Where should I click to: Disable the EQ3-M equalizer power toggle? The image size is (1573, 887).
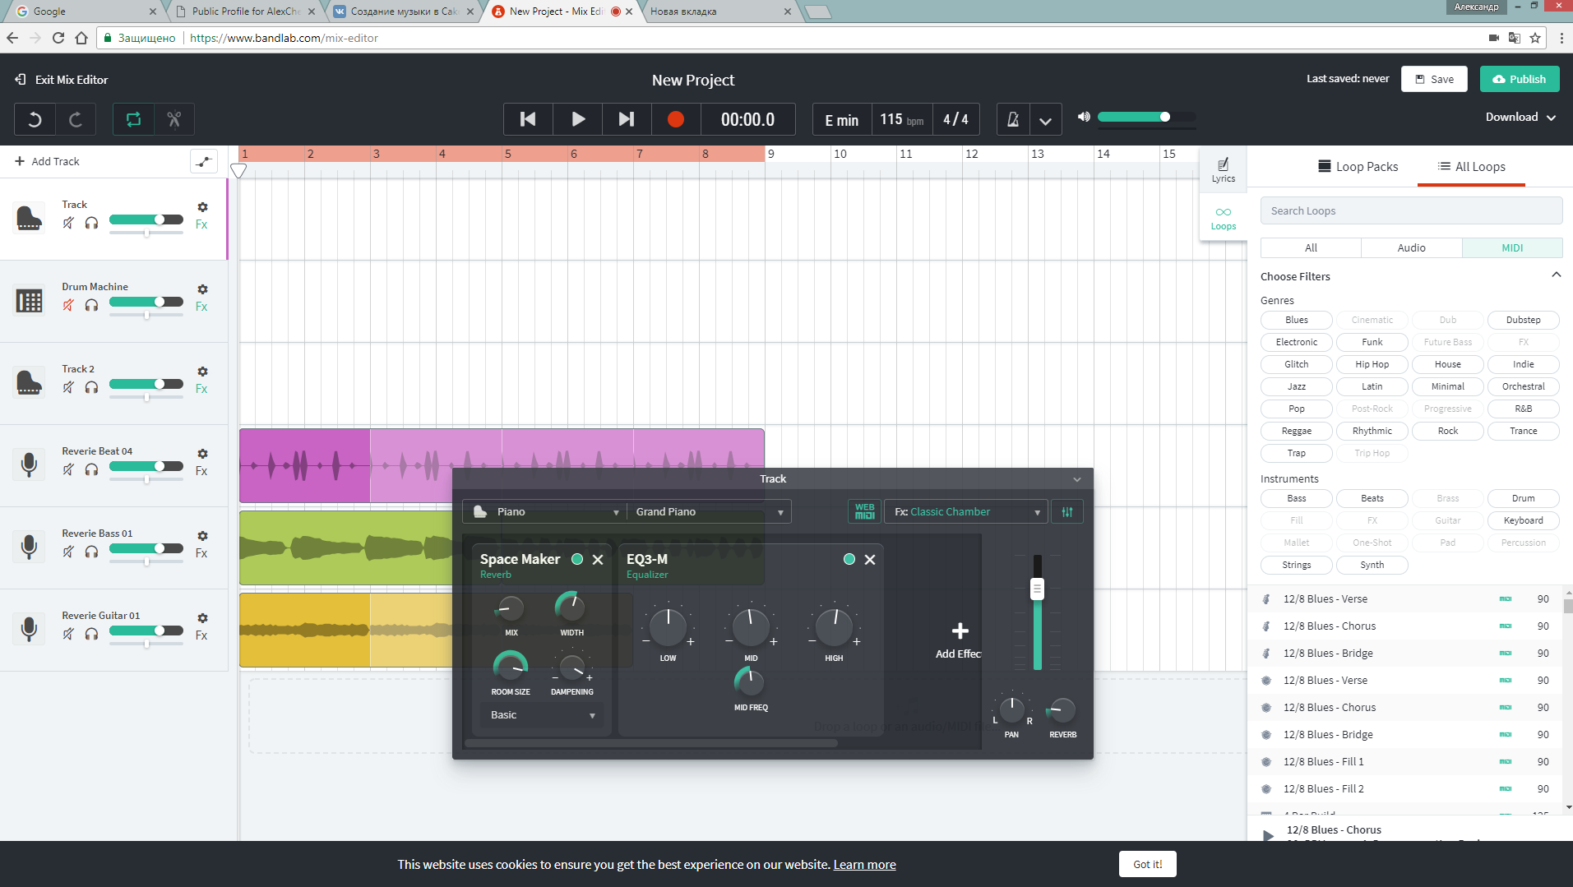coord(849,559)
